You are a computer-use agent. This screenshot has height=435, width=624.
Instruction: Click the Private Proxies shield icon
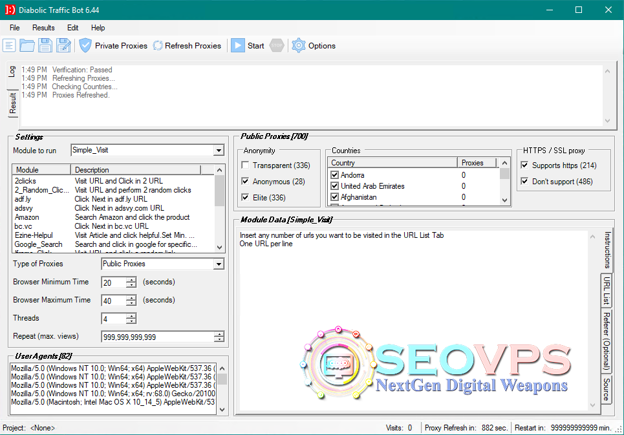click(x=85, y=45)
